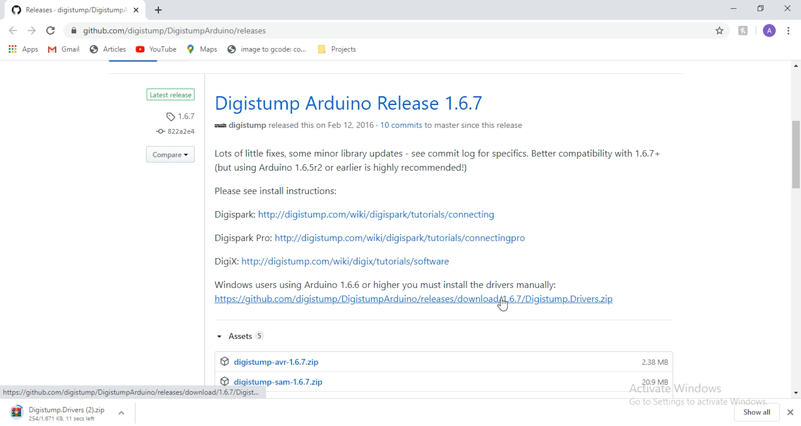View the 10 commits link

pos(401,125)
